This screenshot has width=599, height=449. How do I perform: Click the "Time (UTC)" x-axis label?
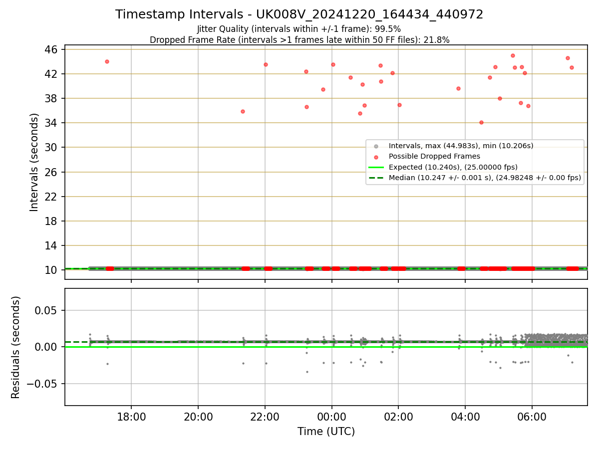(x=326, y=432)
